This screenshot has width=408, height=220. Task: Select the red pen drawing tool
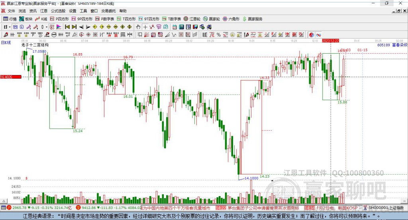(x=6, y=35)
